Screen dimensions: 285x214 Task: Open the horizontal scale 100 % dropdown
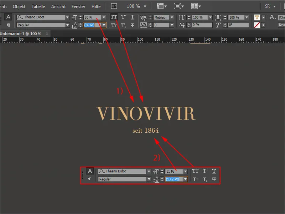click(x=247, y=17)
